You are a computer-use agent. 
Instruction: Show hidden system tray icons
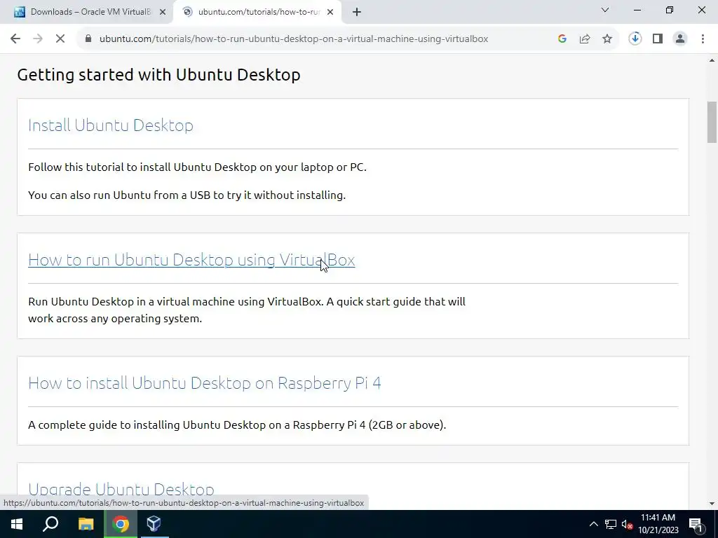pos(593,524)
